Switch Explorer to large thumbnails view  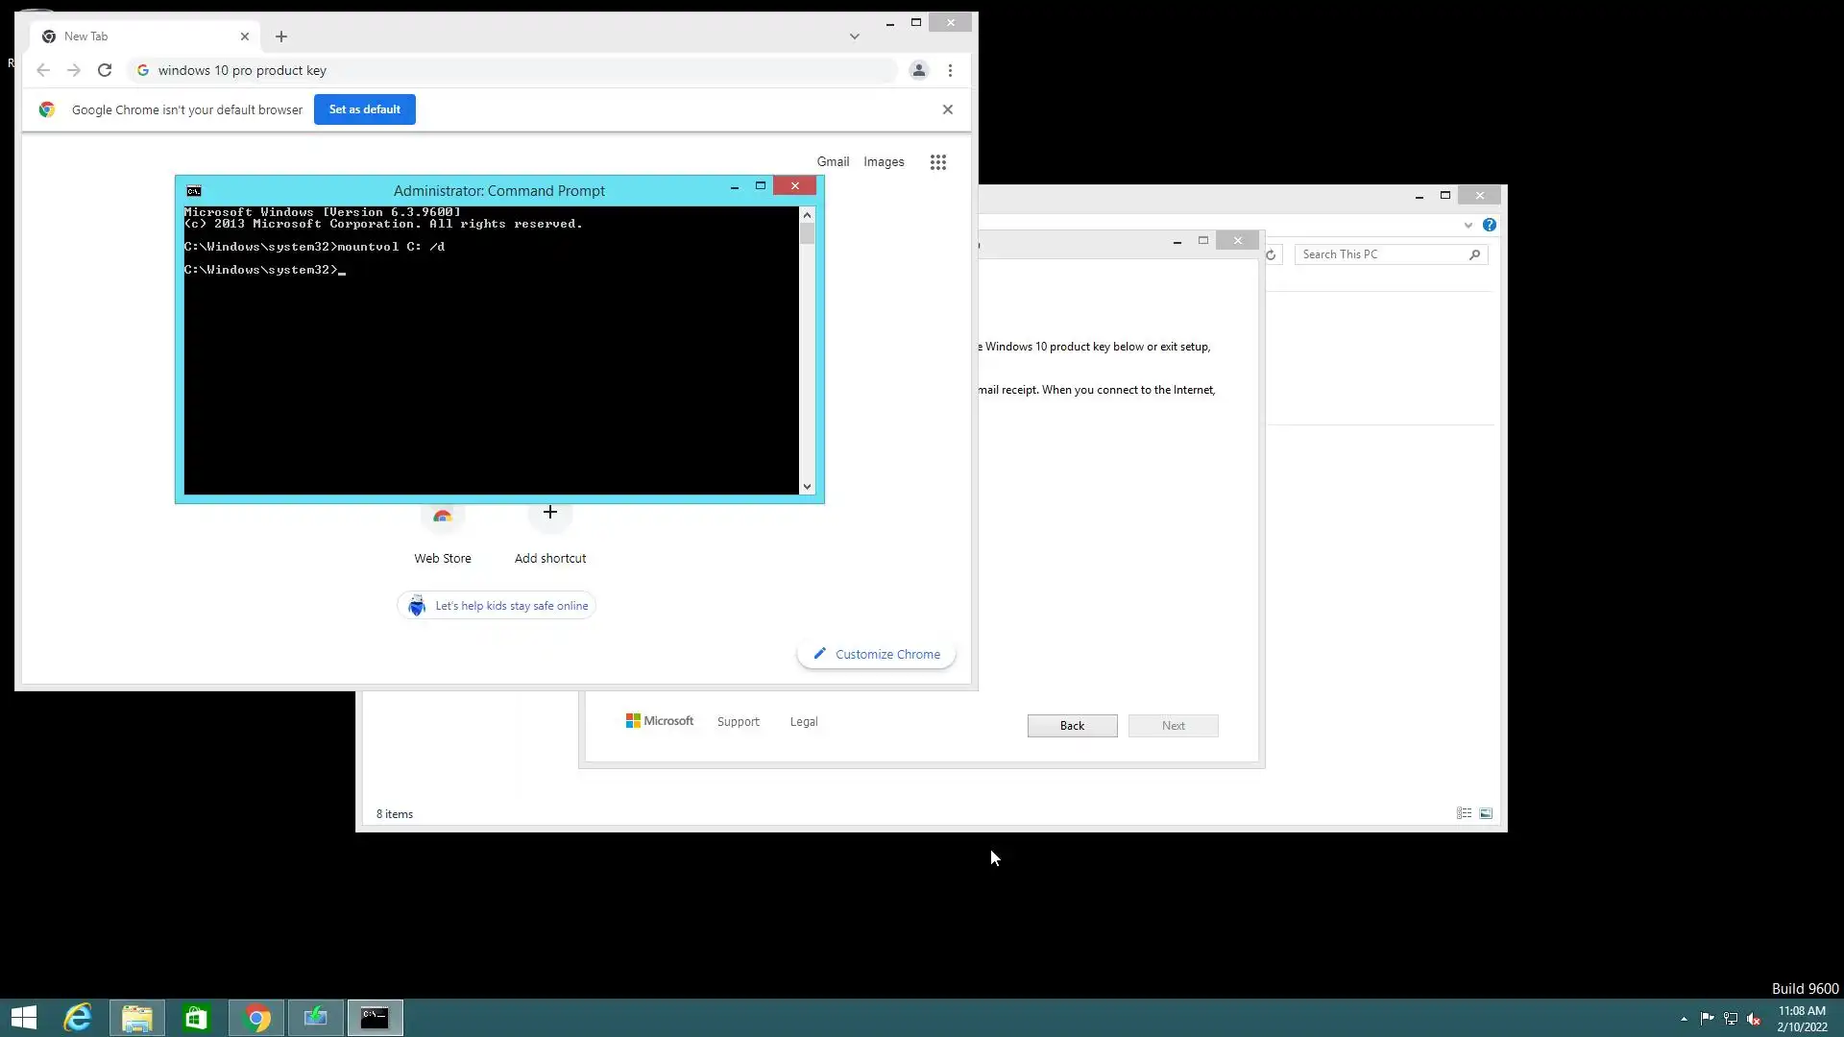click(1486, 813)
